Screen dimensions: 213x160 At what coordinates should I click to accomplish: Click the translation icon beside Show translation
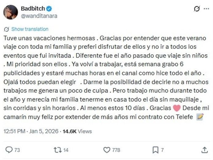pos(6,29)
